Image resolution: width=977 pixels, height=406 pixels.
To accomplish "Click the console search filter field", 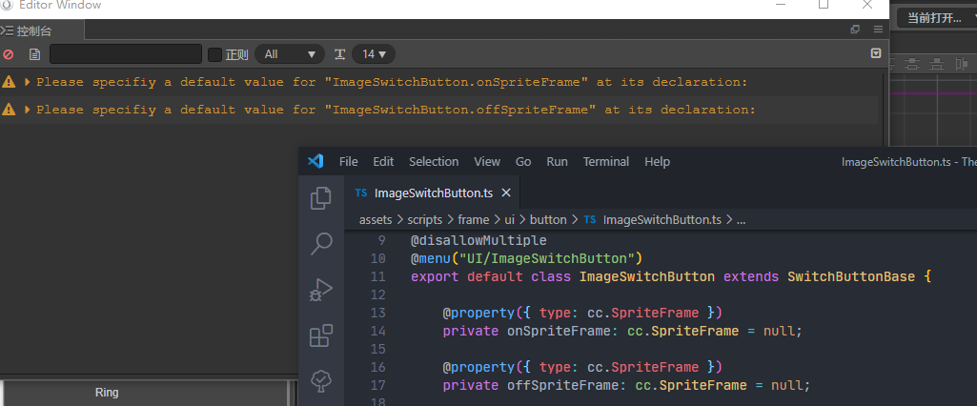I will (125, 54).
